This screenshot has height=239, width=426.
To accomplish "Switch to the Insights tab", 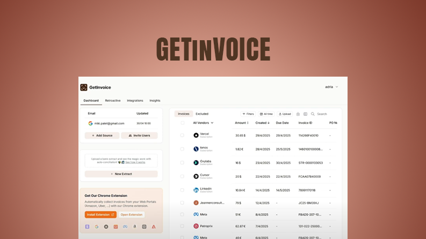I will pyautogui.click(x=155, y=101).
